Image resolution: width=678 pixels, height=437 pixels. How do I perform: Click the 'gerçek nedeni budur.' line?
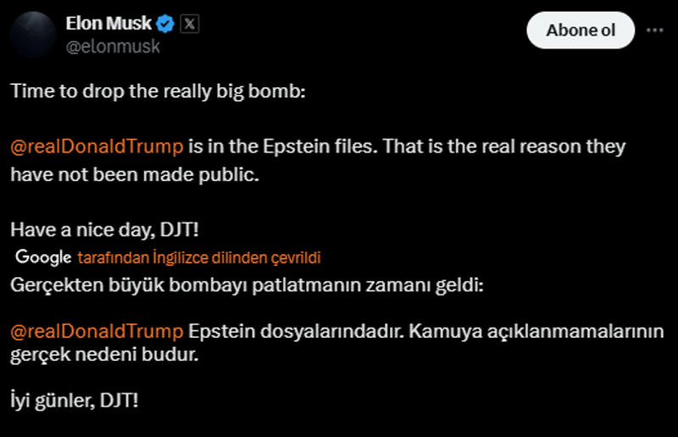(x=104, y=355)
